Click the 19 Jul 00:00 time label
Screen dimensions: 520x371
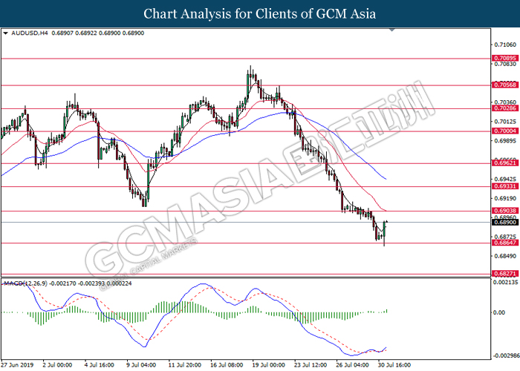(x=270, y=365)
